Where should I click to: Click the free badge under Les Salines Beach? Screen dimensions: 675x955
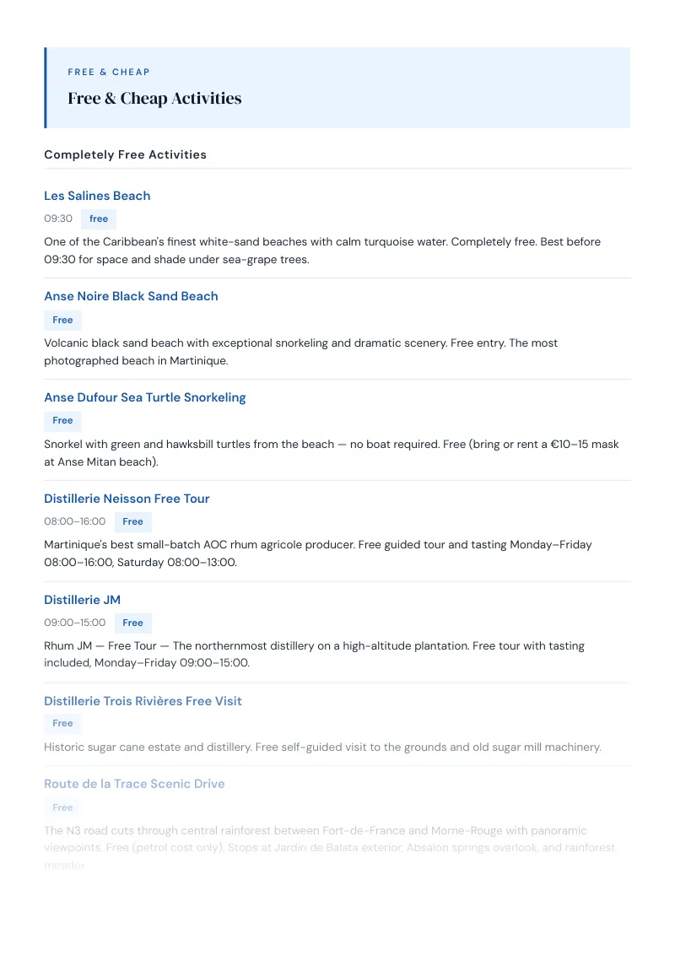point(99,219)
